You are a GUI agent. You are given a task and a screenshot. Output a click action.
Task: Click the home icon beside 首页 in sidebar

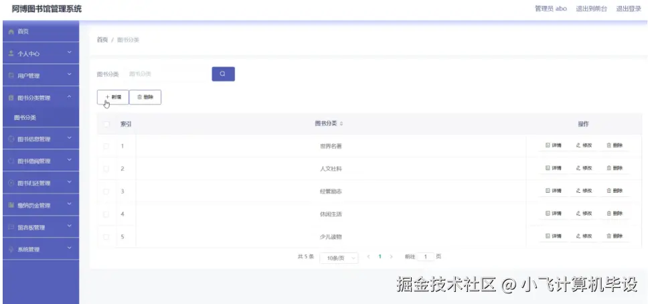tap(11, 32)
